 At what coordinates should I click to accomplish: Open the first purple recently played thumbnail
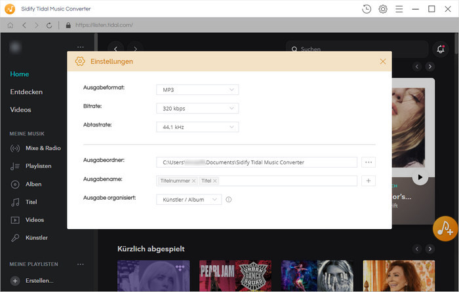pyautogui.click(x=153, y=276)
